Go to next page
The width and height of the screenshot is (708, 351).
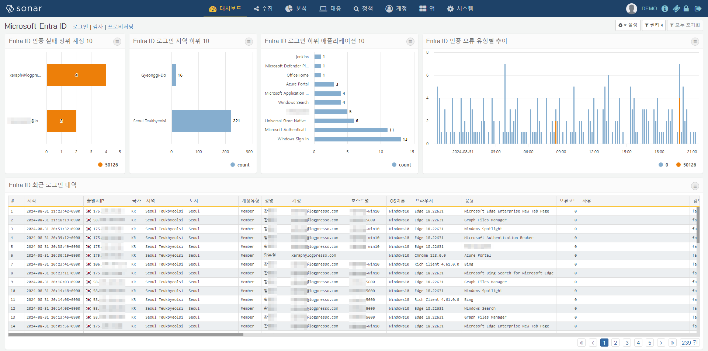click(661, 343)
